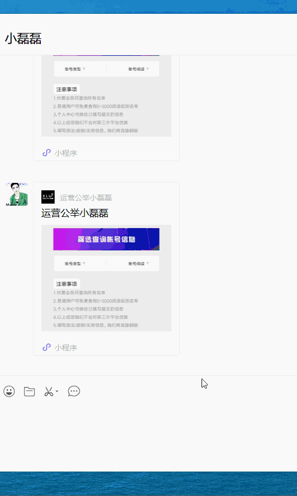Click the 筛选查询帐号信息 purple banner
This screenshot has width=297, height=496.
(107, 239)
